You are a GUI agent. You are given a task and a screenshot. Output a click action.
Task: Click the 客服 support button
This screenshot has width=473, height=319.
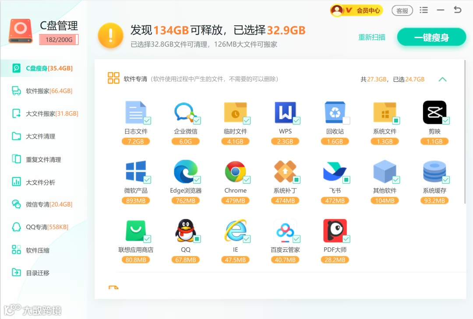[402, 11]
